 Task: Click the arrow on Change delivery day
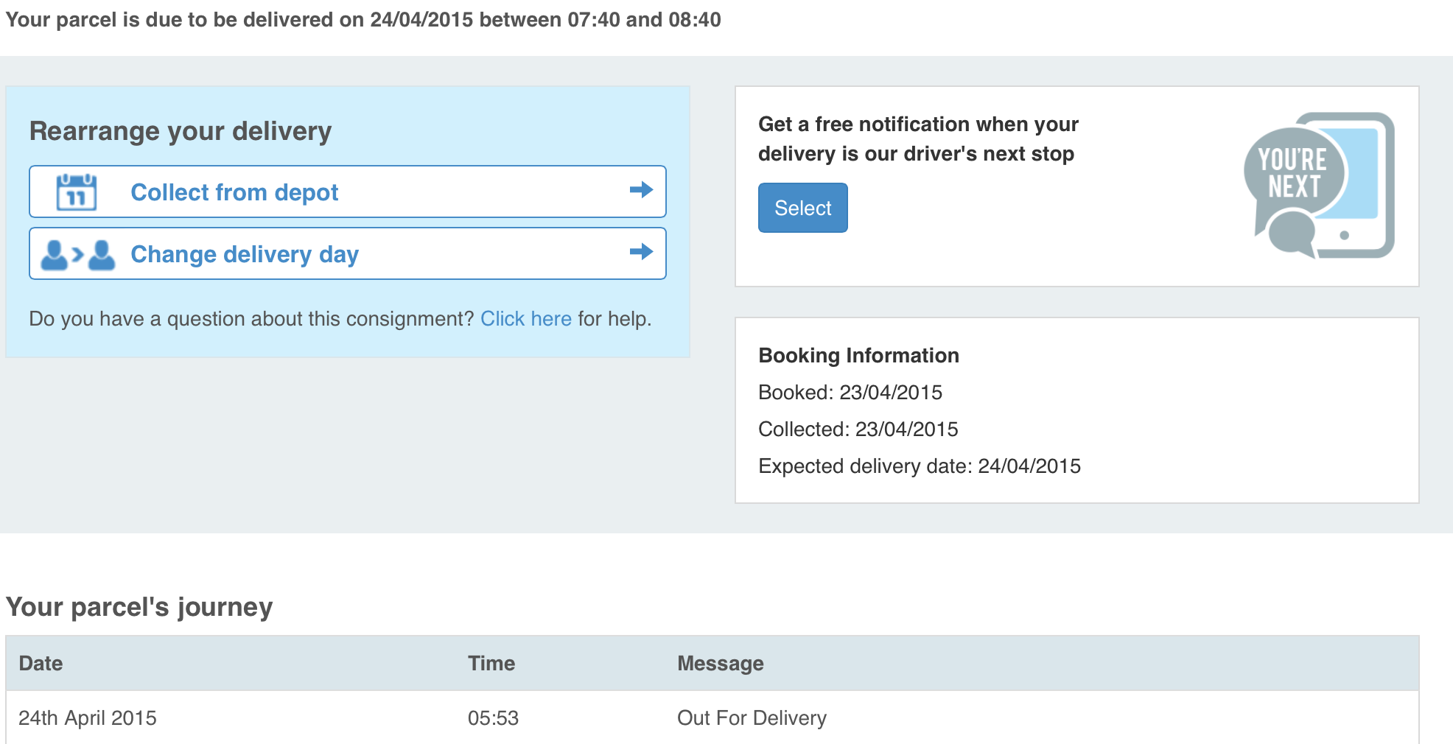(x=642, y=252)
